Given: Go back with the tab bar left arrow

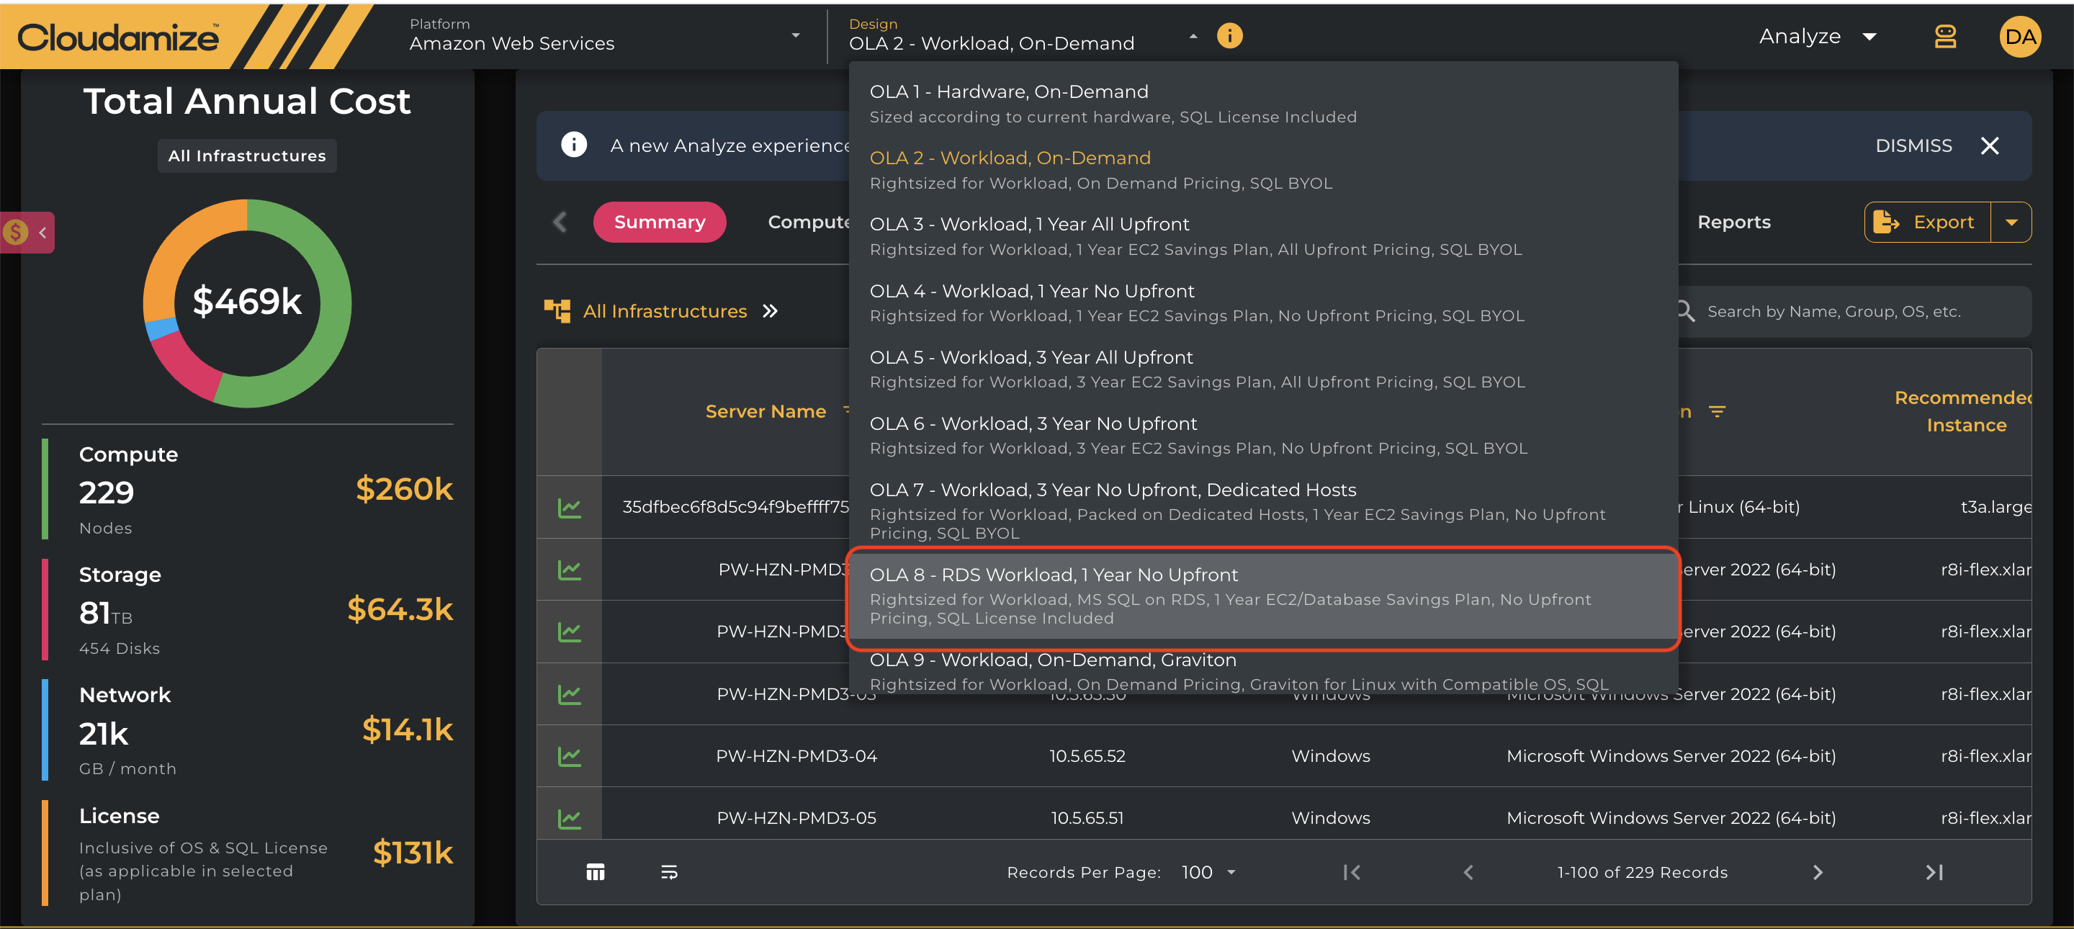Looking at the screenshot, I should coord(560,223).
